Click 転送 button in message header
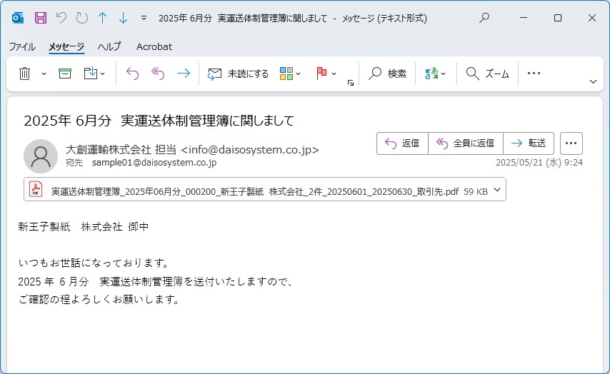 coord(529,143)
